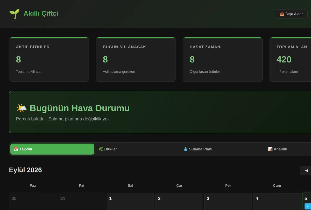The width and height of the screenshot is (311, 210).
Task: Click the Eylül 2026 month heading
Action: (x=25, y=170)
